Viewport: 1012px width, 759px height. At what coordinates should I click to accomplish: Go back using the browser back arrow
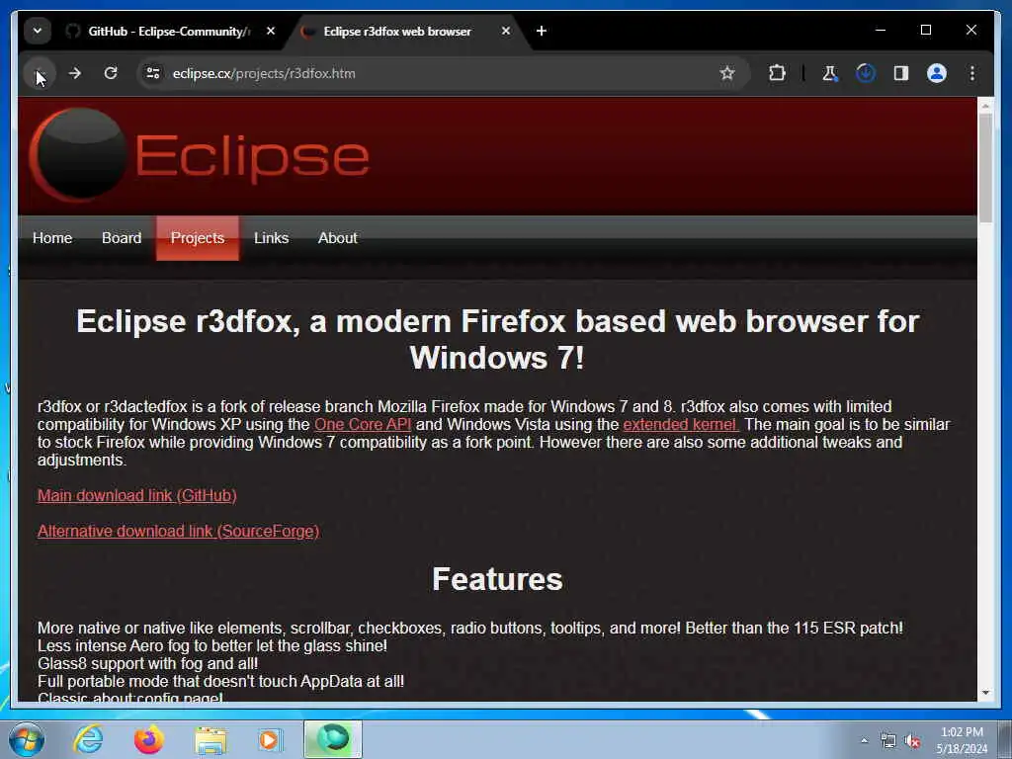tap(40, 73)
